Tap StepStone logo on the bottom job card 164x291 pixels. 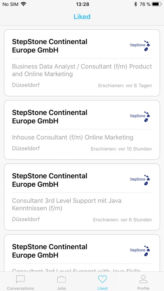140,251
